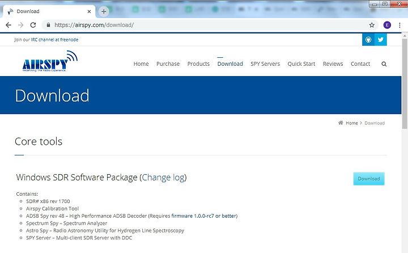
Task: Click the IRC channel at freenode link
Action: point(54,40)
